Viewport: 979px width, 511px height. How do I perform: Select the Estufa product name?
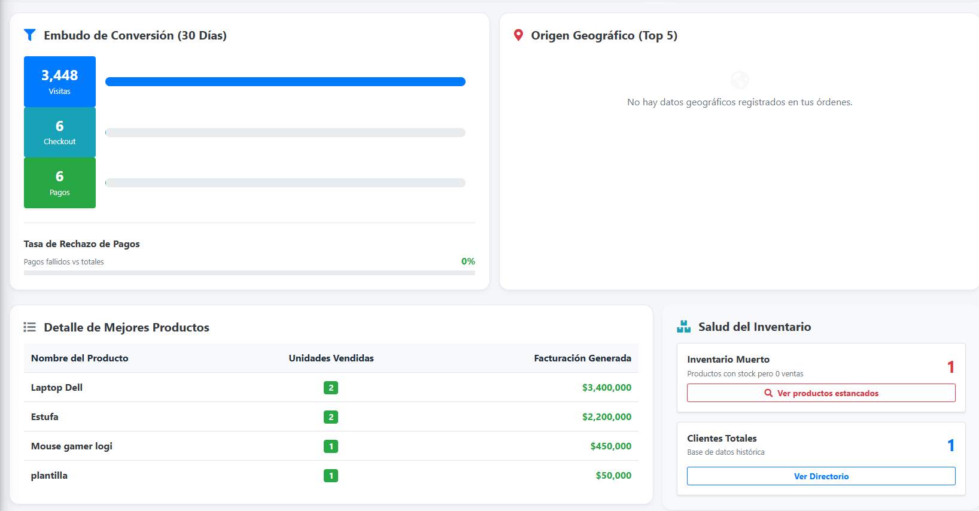point(45,416)
